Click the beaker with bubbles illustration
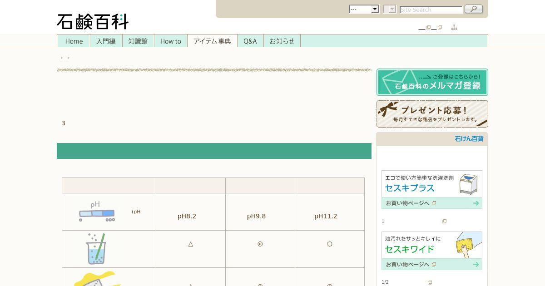The height and width of the screenshot is (286, 545). click(96, 249)
